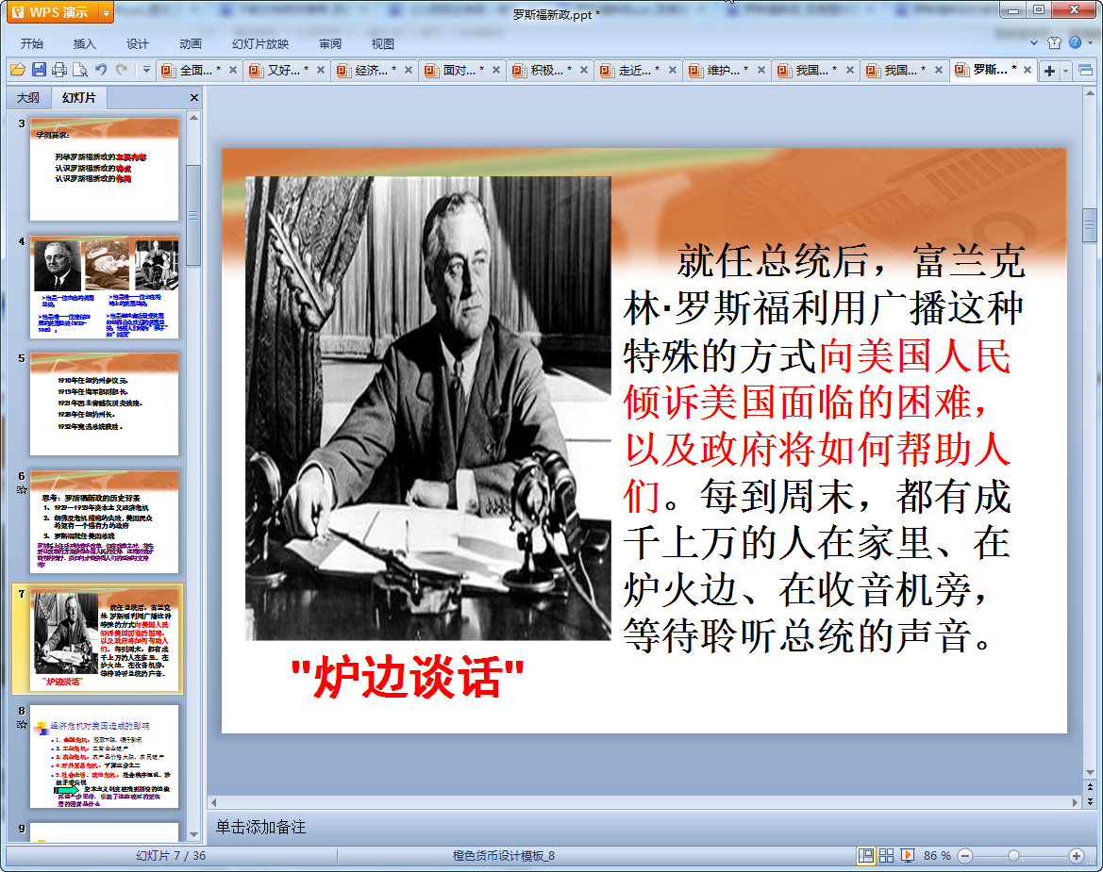
Task: Select slide 6 thumbnail
Action: [104, 522]
